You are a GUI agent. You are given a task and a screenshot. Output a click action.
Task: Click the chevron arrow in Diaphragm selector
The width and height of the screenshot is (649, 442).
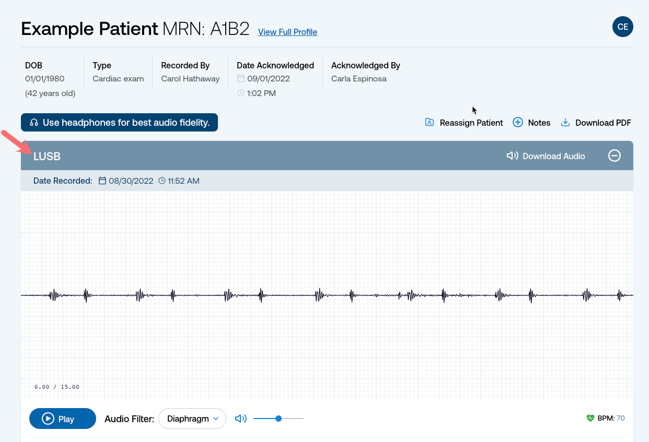(x=216, y=419)
